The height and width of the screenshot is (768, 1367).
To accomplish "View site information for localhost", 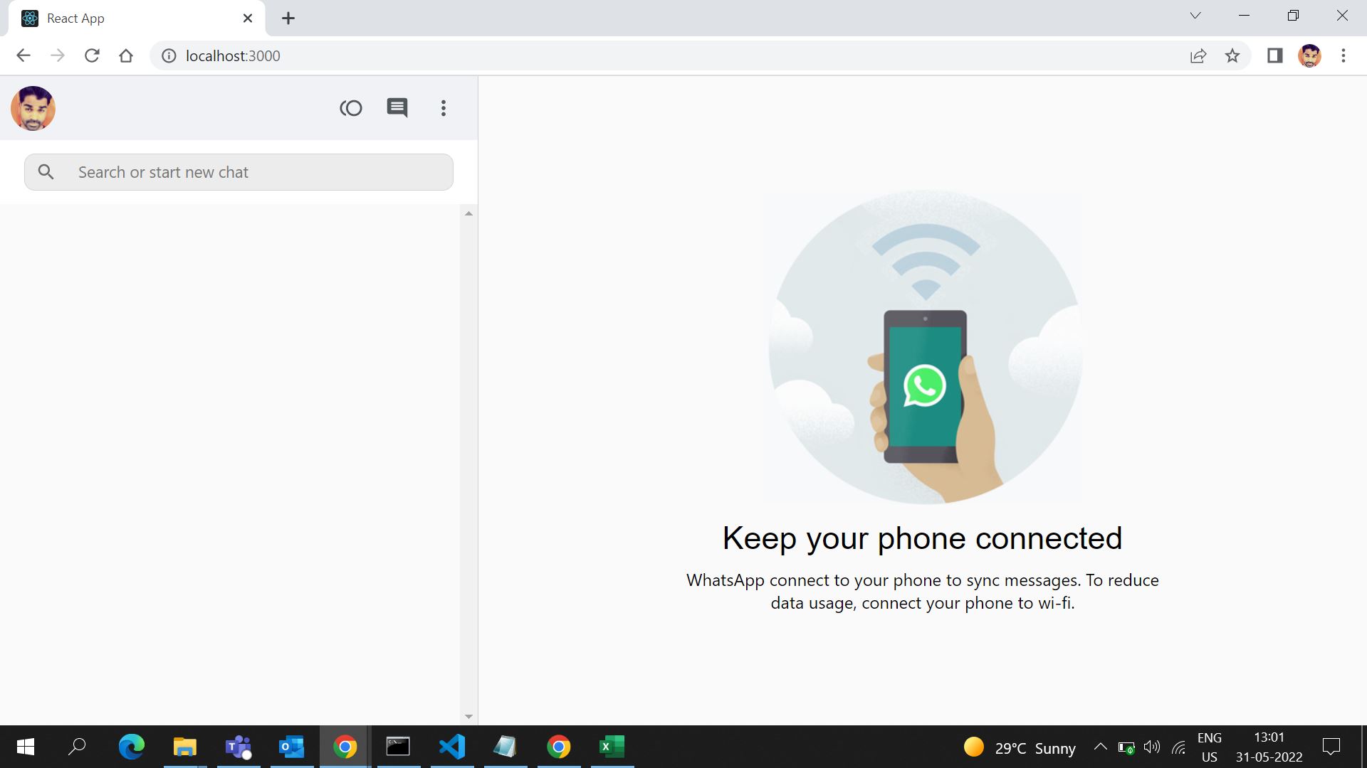I will point(169,55).
